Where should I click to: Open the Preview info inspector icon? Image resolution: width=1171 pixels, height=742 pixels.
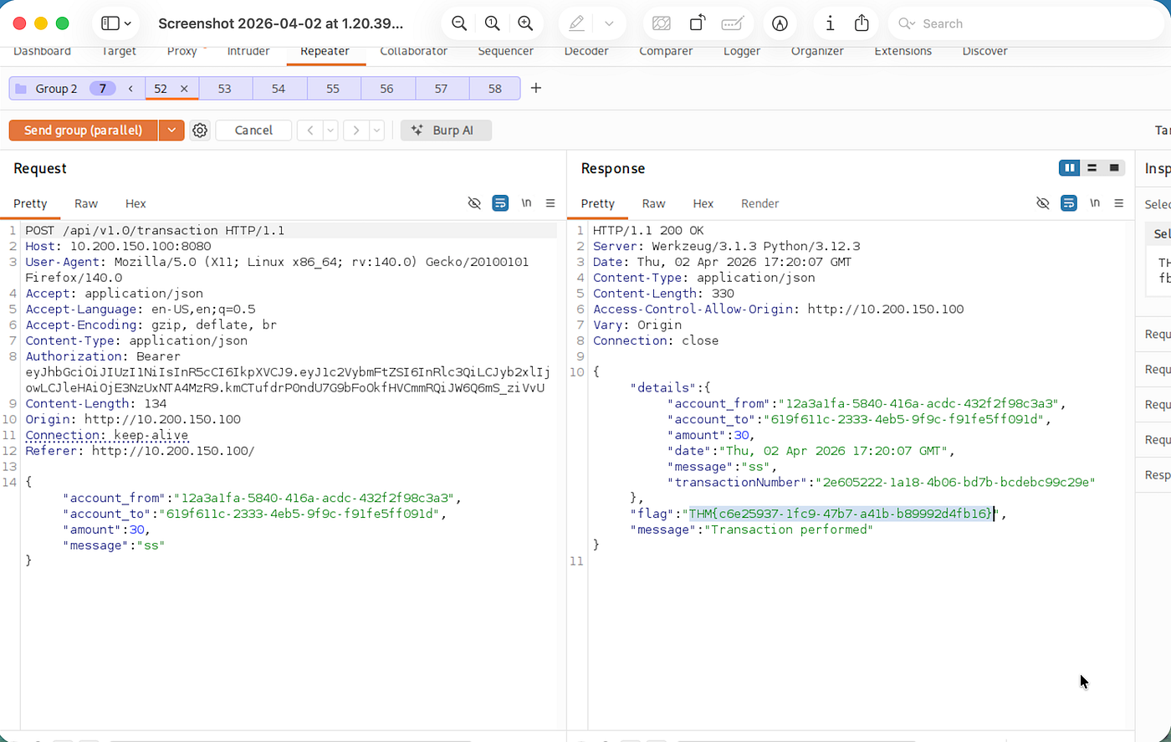pyautogui.click(x=829, y=23)
